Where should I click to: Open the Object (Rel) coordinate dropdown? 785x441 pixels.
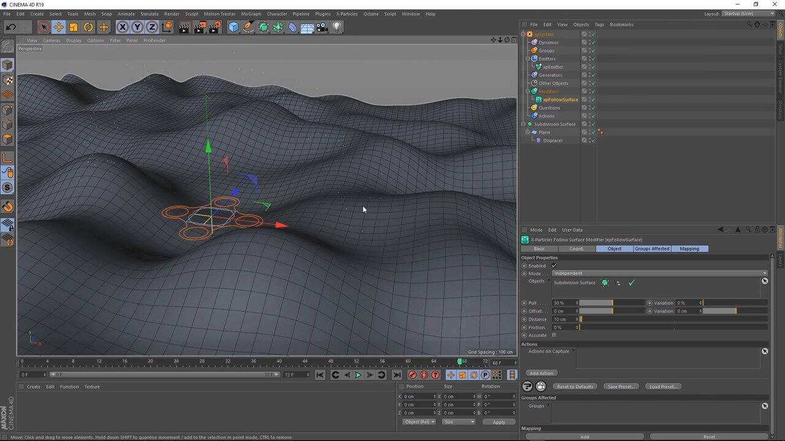point(419,422)
